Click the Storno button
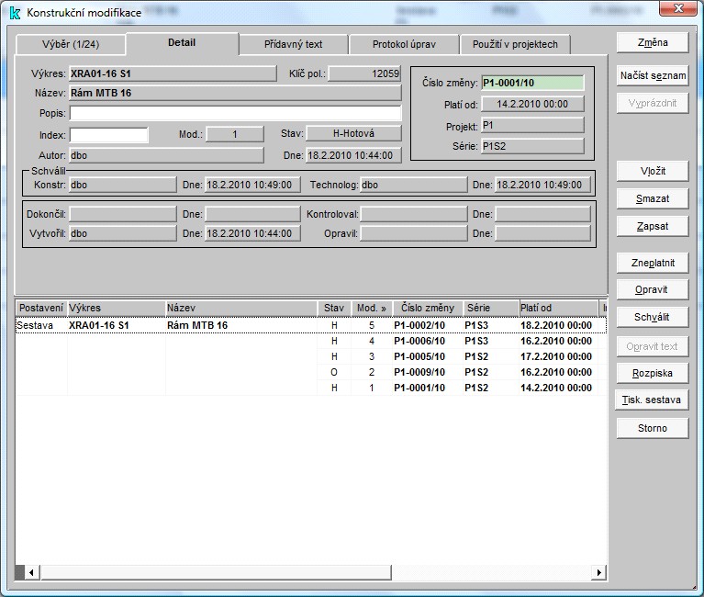This screenshot has height=597, width=704. pos(653,428)
